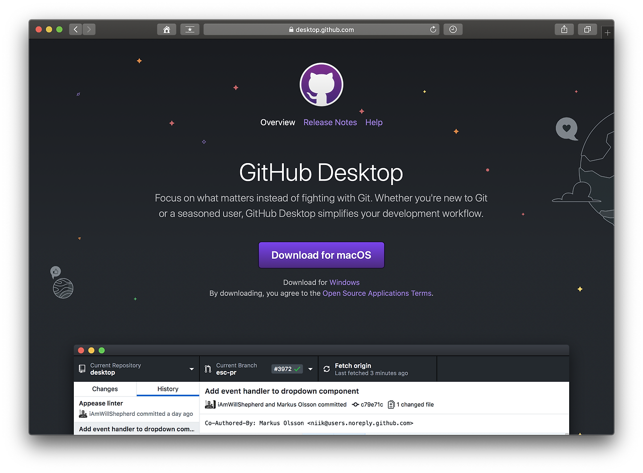Switch to the History tab

(x=168, y=389)
